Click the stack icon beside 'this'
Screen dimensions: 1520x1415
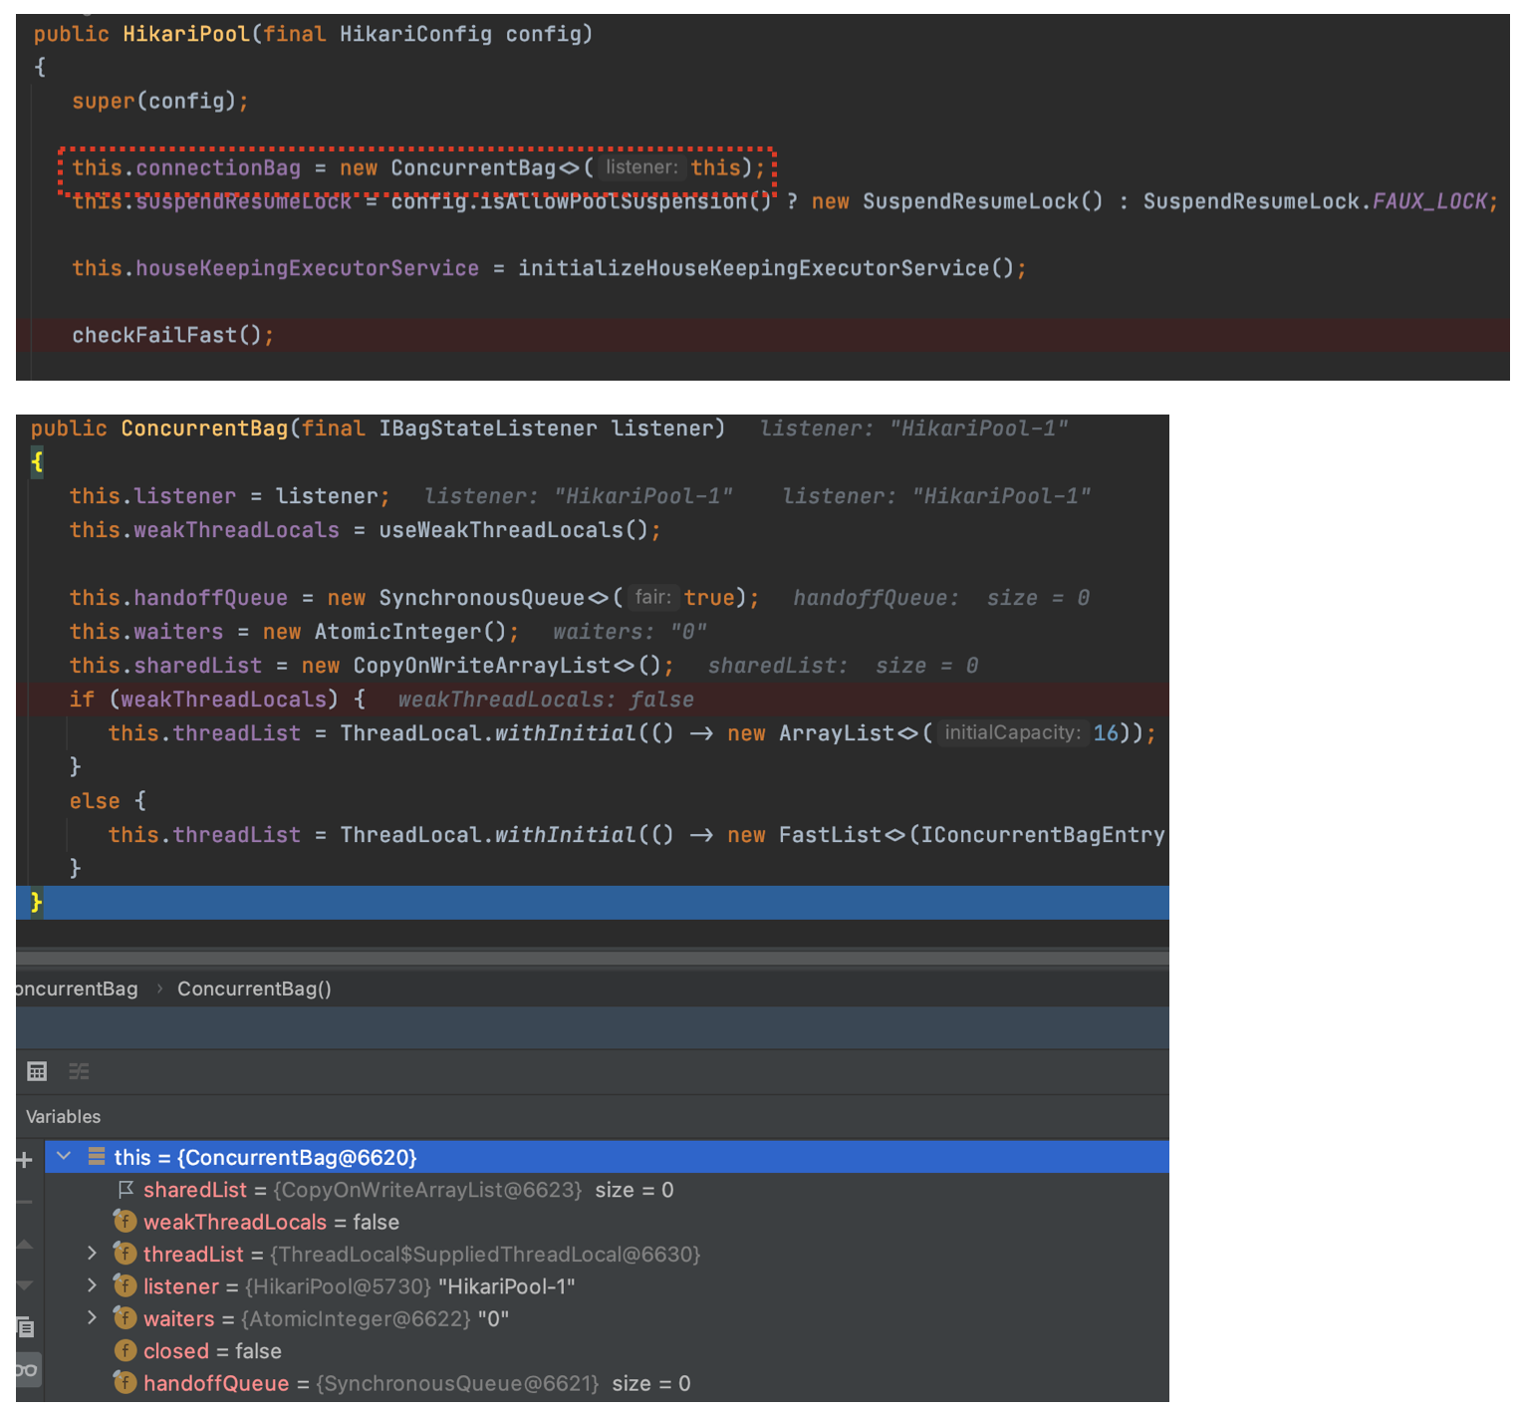click(97, 1157)
